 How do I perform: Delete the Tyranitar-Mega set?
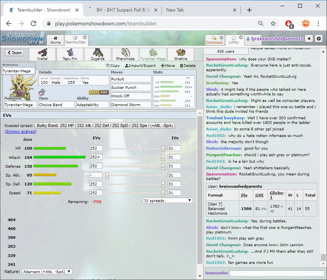[x=188, y=66]
